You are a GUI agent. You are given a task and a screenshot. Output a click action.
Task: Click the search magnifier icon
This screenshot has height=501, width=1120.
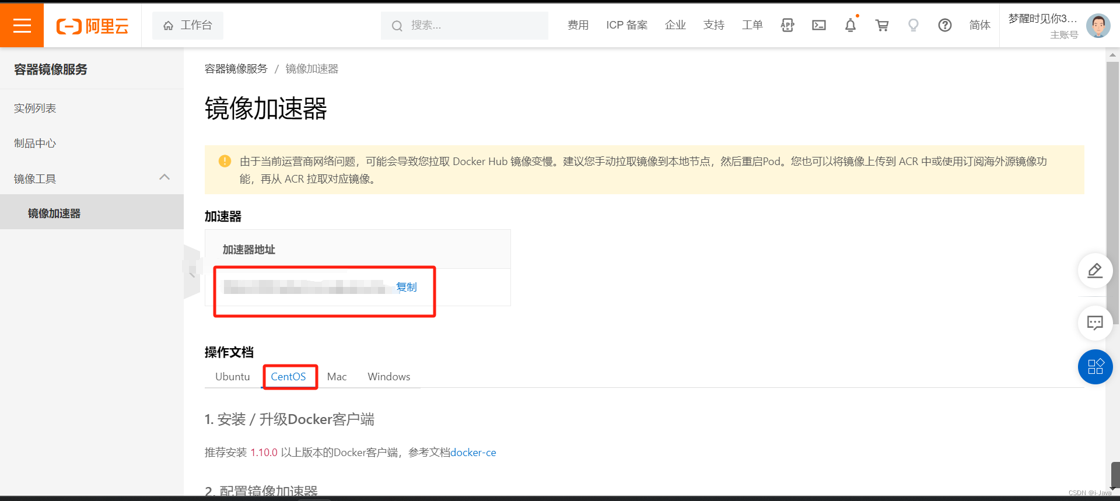pos(397,26)
